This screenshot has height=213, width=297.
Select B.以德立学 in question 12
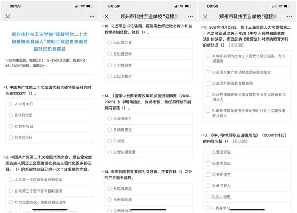pos(148,54)
